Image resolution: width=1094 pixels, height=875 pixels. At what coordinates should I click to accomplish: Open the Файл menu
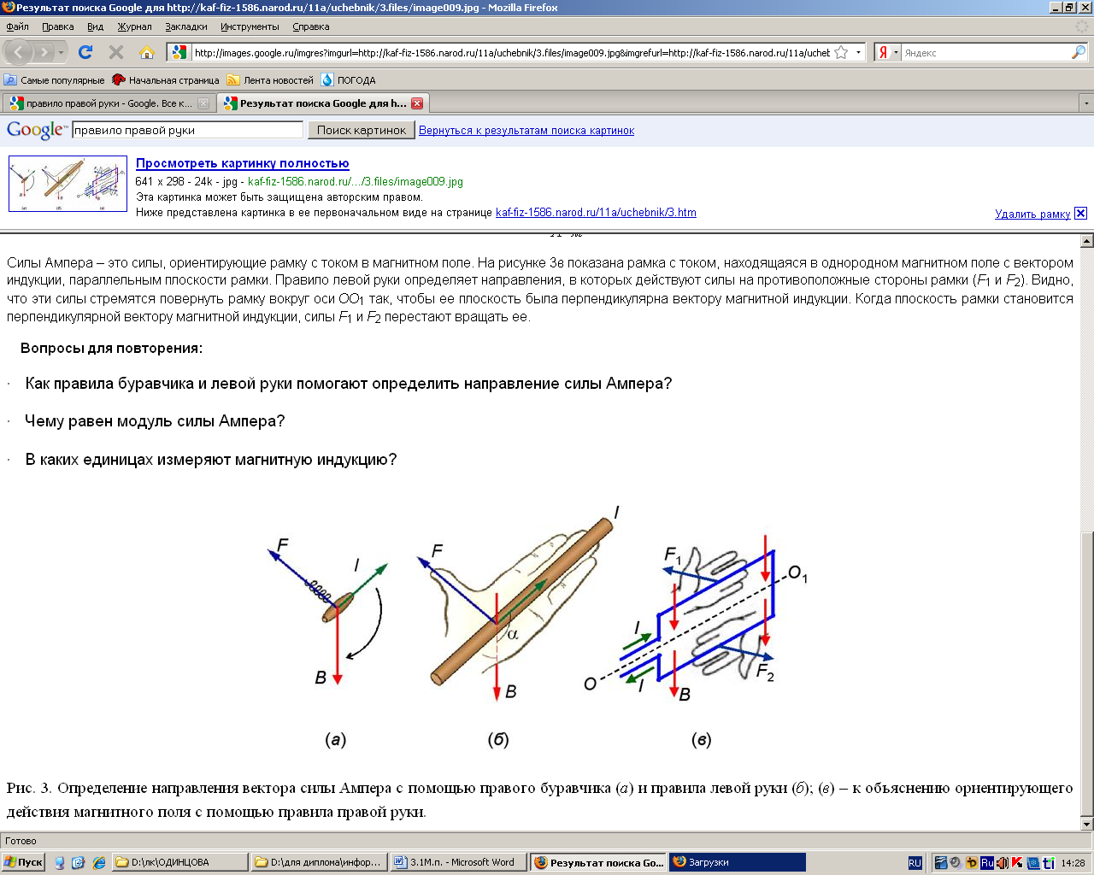coord(17,26)
